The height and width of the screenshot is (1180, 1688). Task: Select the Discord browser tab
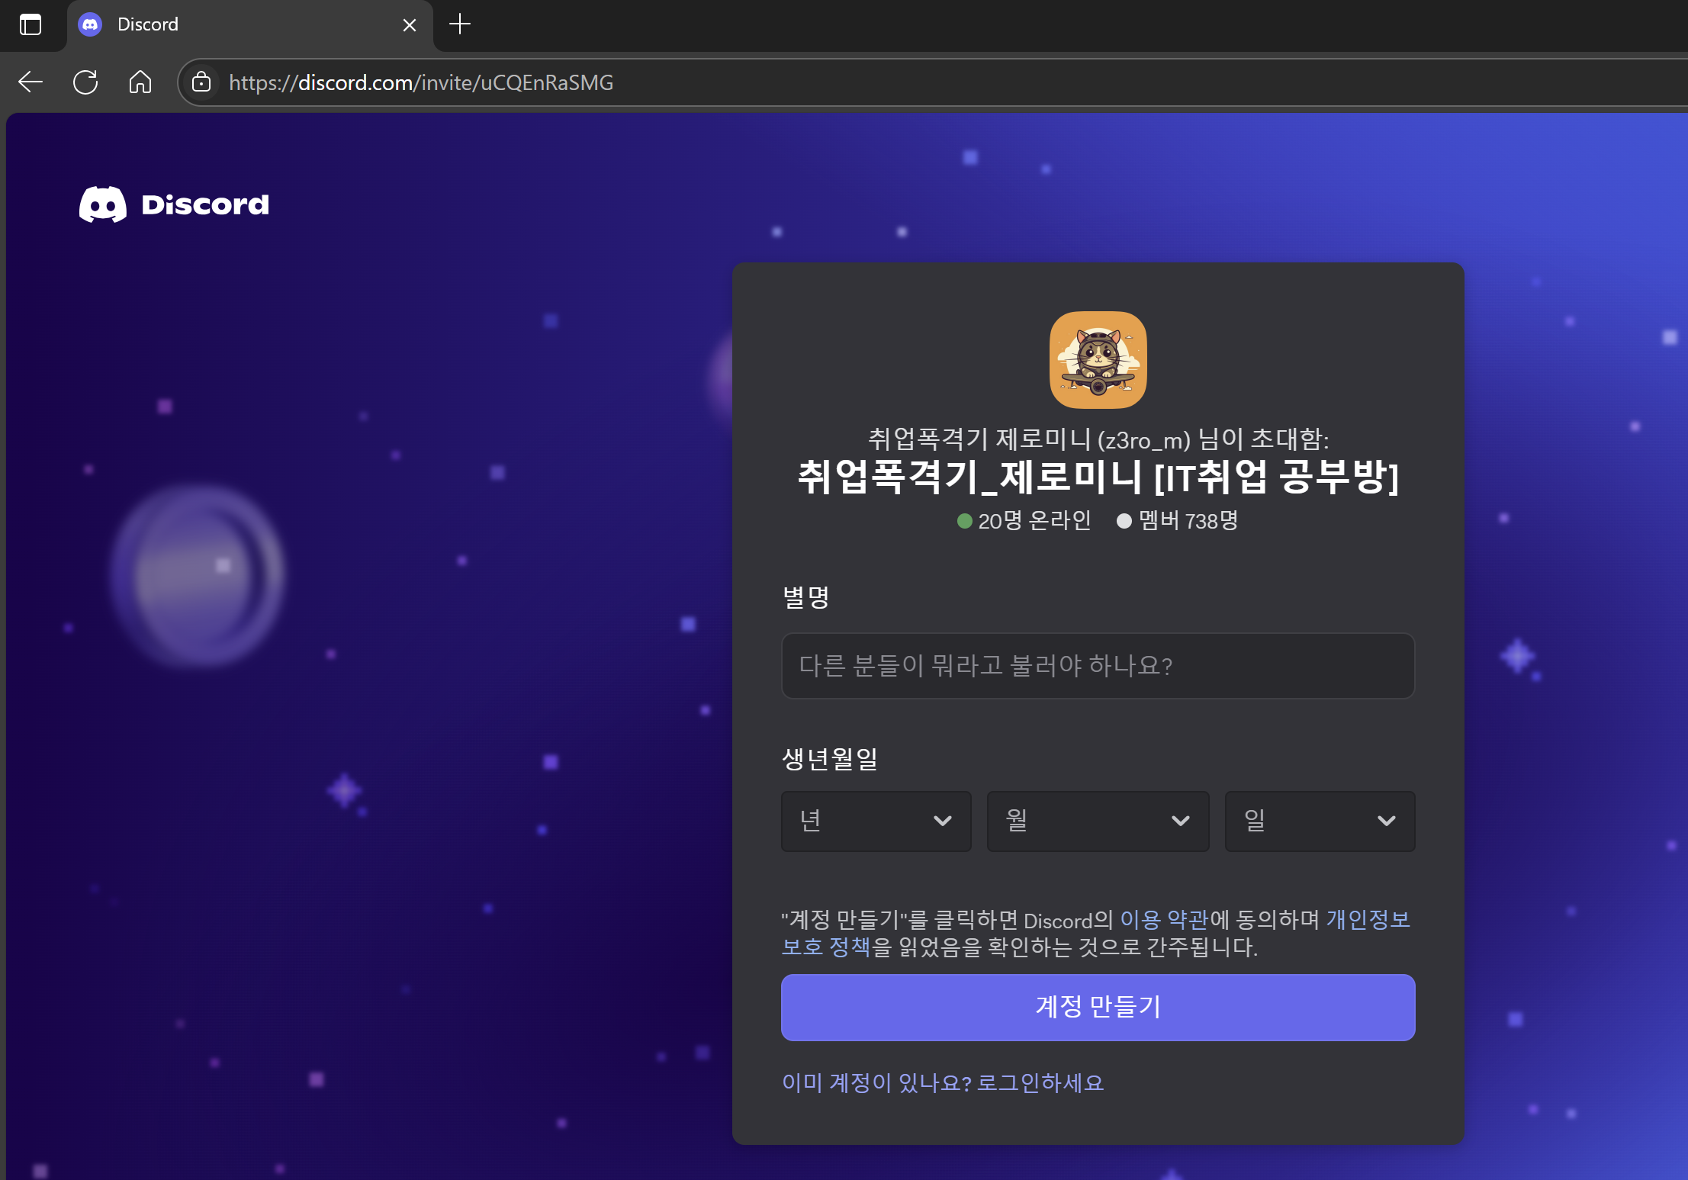tap(250, 25)
